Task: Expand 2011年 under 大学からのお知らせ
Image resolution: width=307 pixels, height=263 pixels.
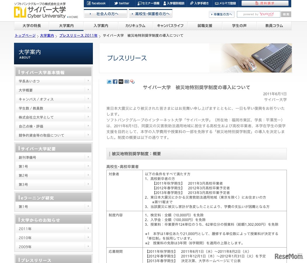Action: [x=53, y=229]
